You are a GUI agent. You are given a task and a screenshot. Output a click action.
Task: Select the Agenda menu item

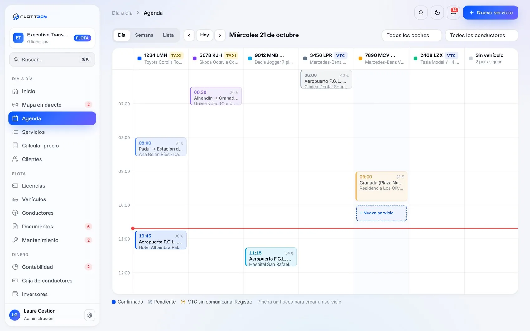[52, 118]
